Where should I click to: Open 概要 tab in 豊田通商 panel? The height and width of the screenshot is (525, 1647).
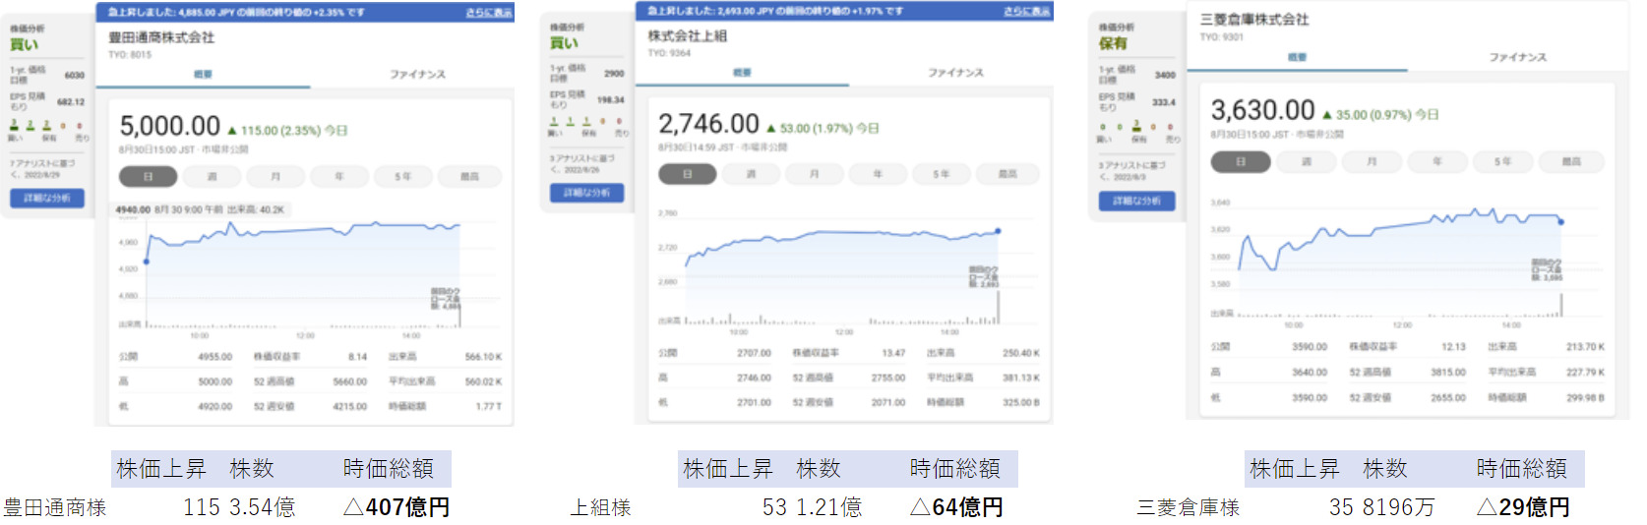[203, 75]
